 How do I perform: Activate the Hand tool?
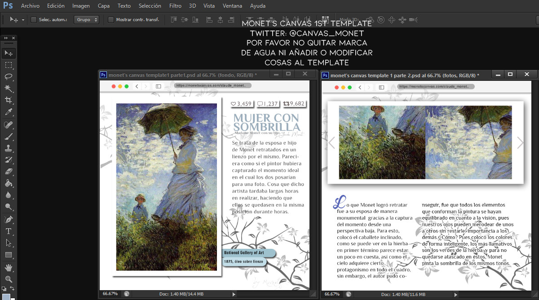coord(8,268)
